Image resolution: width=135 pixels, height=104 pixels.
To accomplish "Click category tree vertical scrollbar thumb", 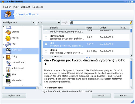I will pos(40,51).
